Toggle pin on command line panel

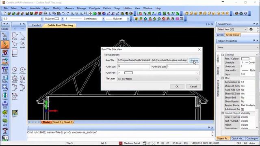(x=208, y=128)
